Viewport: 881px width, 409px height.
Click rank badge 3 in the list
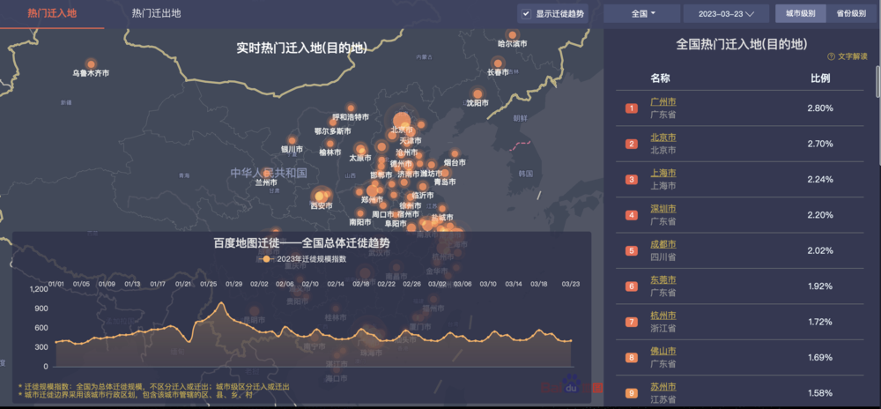632,180
